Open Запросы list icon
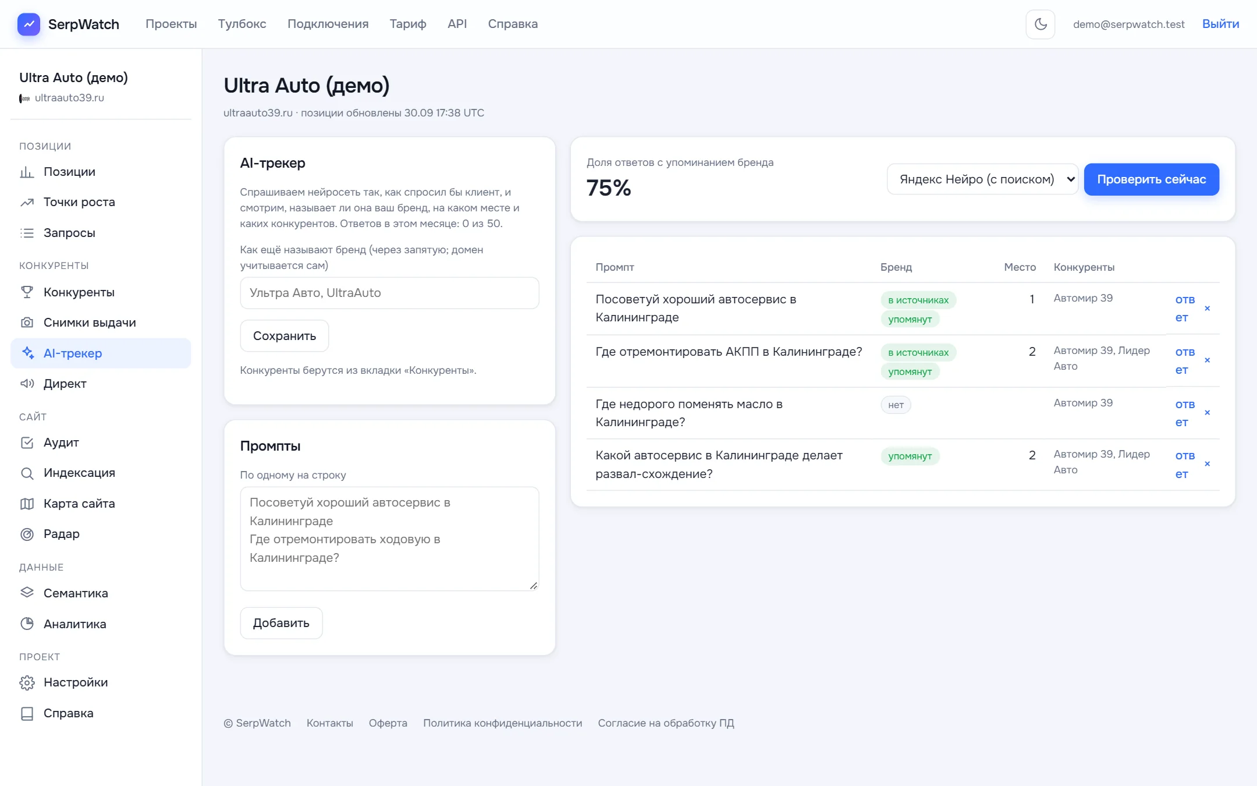The height and width of the screenshot is (786, 1257). [27, 233]
